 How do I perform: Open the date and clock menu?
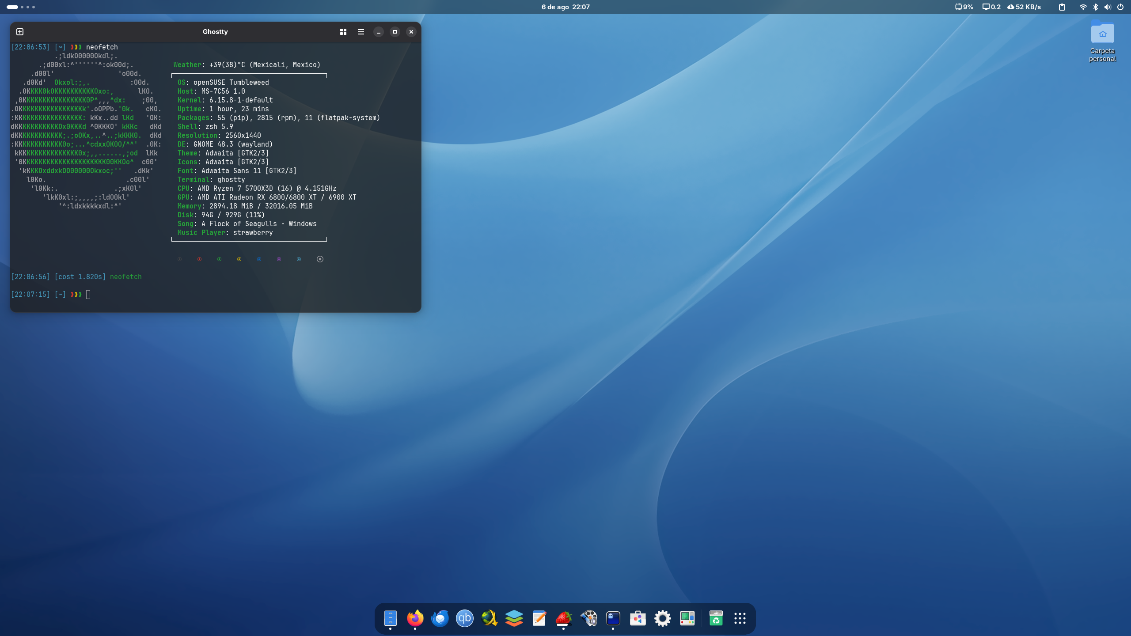tap(565, 7)
